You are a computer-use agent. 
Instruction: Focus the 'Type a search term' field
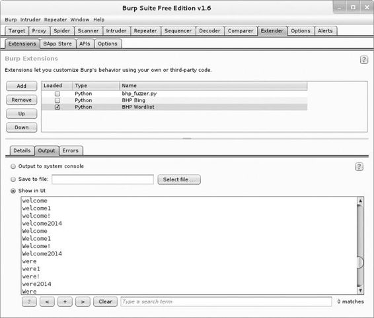[x=226, y=302]
